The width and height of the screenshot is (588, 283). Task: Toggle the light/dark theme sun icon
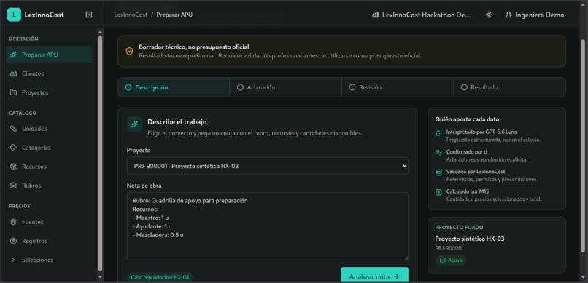click(489, 15)
